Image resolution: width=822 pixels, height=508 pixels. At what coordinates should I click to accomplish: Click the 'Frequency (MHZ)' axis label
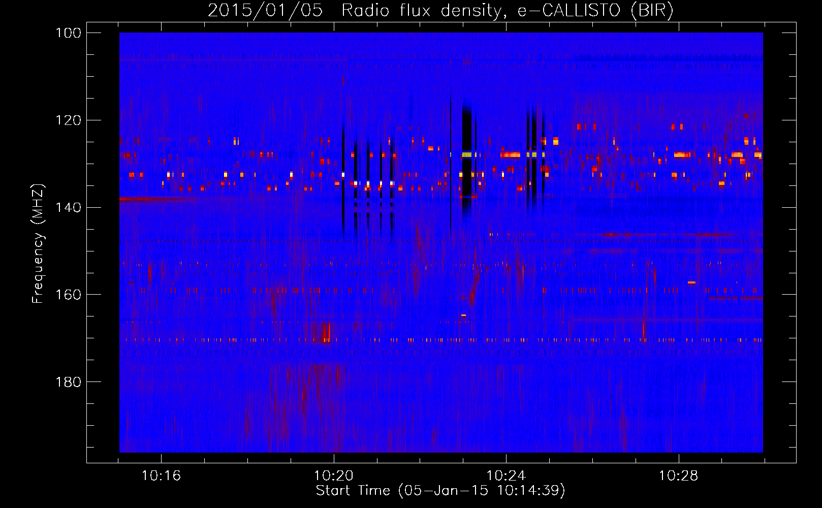point(38,243)
